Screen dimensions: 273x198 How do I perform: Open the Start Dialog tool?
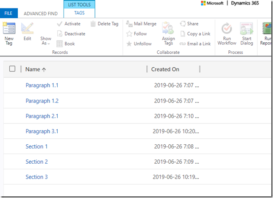coord(246,29)
